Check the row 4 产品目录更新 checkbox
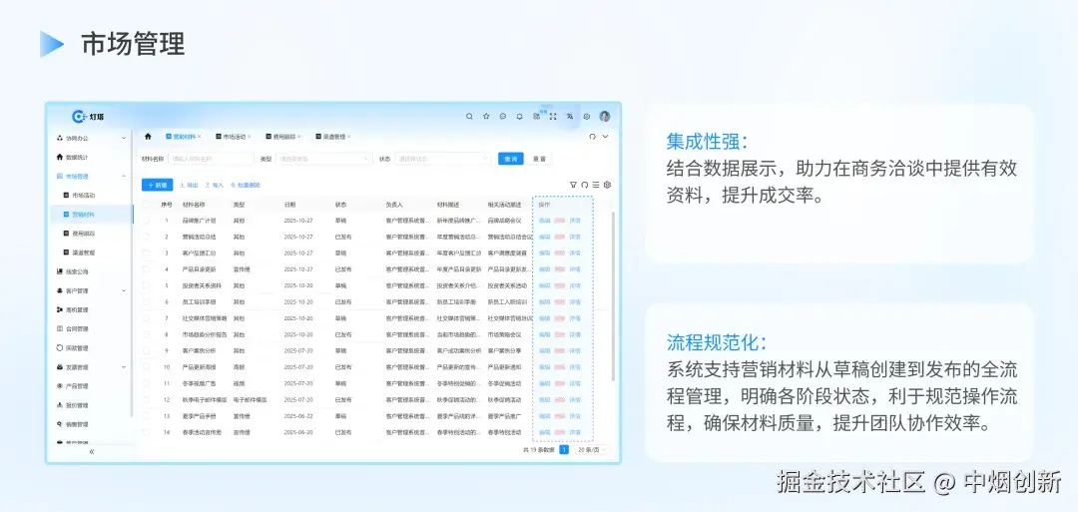 tap(146, 269)
